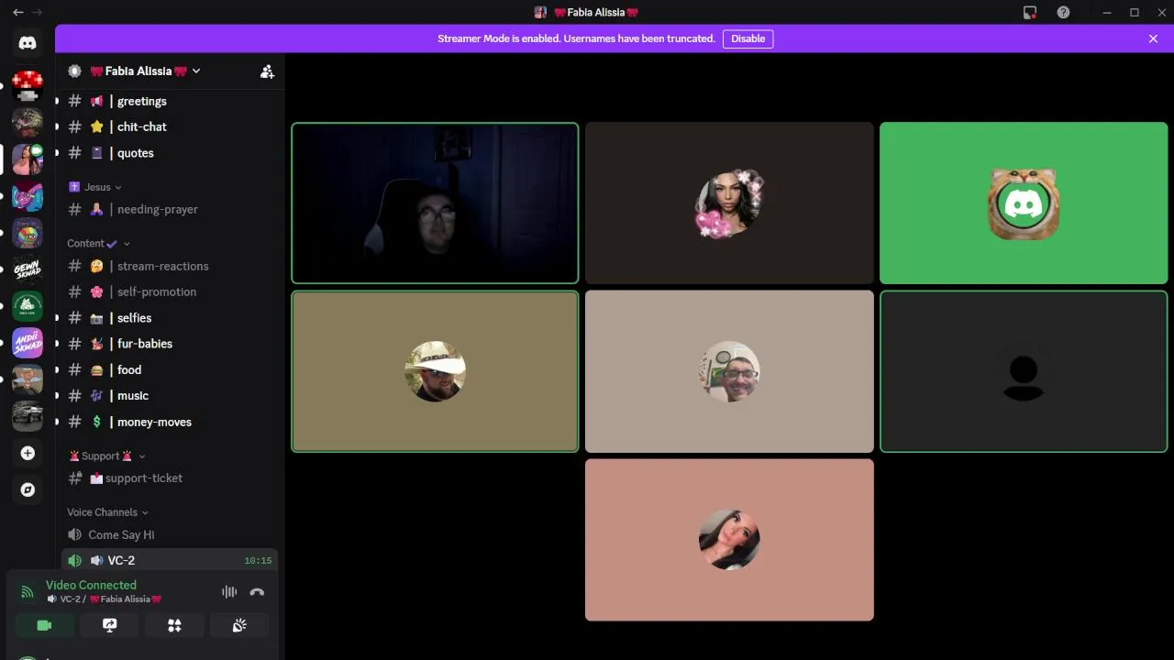The image size is (1174, 660).
Task: Click the green connection signal icon
Action: point(28,592)
